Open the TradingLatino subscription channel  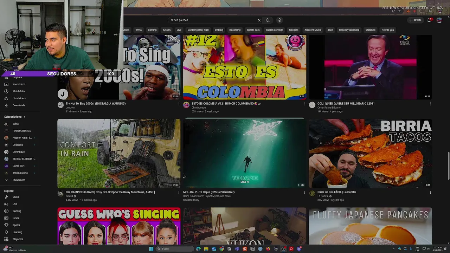tap(20, 173)
